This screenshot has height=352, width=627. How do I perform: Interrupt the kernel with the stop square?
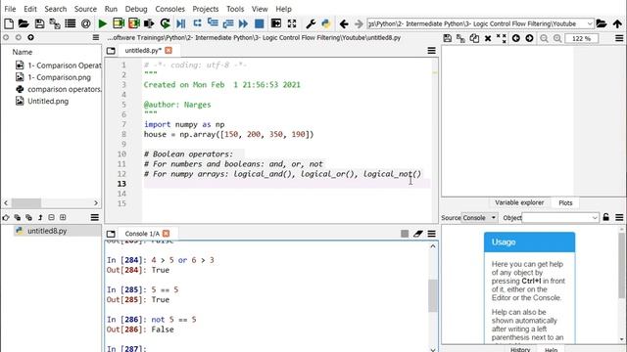405,234
